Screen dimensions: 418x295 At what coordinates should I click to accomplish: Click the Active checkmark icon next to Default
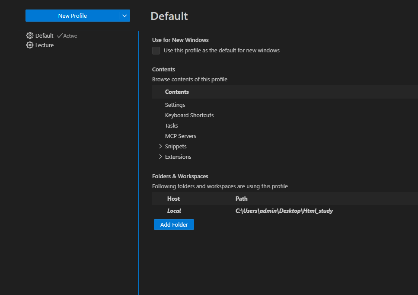60,36
